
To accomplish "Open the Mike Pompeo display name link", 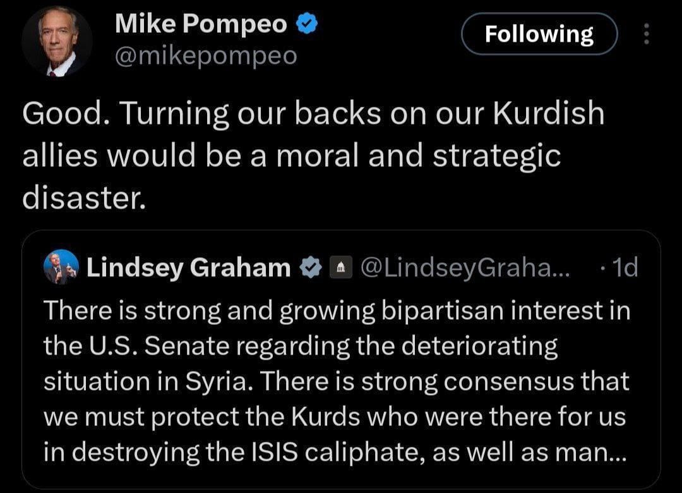I will (x=201, y=25).
